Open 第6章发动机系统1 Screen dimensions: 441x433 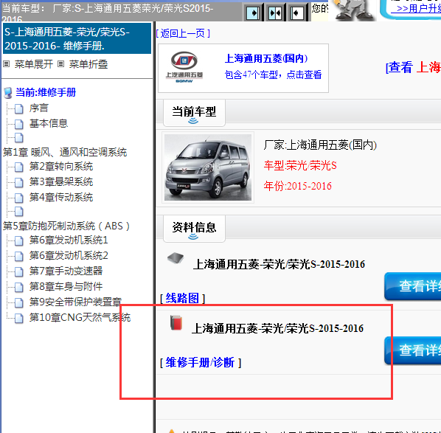point(69,240)
